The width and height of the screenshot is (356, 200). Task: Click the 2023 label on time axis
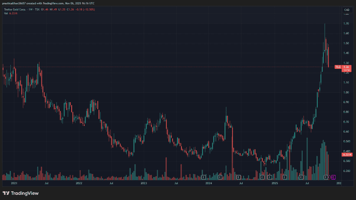click(144, 183)
